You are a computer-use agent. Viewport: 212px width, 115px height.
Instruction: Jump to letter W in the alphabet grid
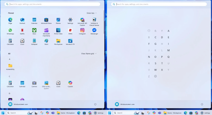(155, 70)
